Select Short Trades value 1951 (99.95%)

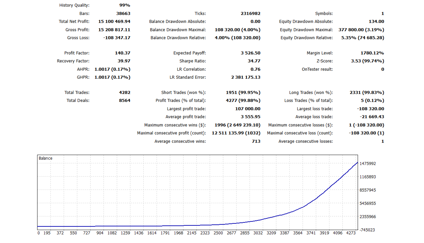point(243,93)
